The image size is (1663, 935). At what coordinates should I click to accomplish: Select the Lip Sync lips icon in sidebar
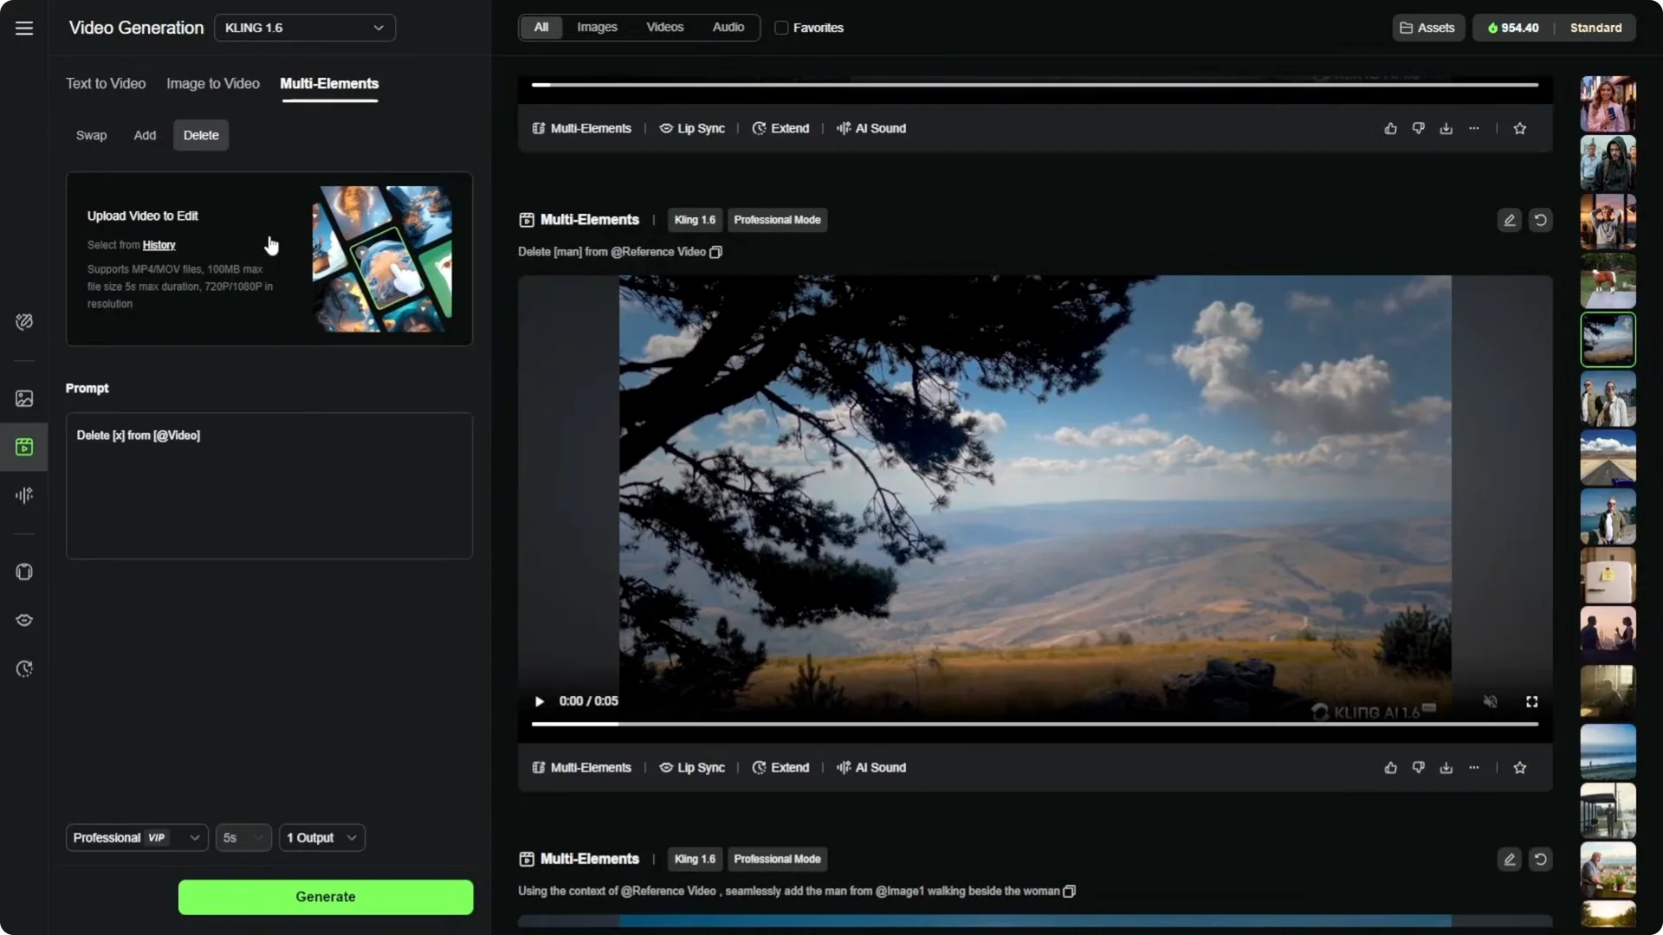point(23,620)
